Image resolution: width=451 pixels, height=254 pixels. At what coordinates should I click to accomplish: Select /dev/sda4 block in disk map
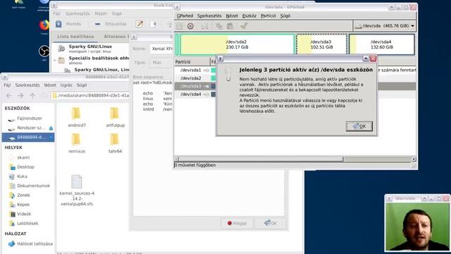[x=382, y=44]
